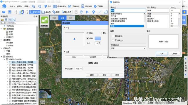Expand the 街道样式 tree node
Image resolution: width=188 pixels, height=105 pixels.
coord(4,37)
